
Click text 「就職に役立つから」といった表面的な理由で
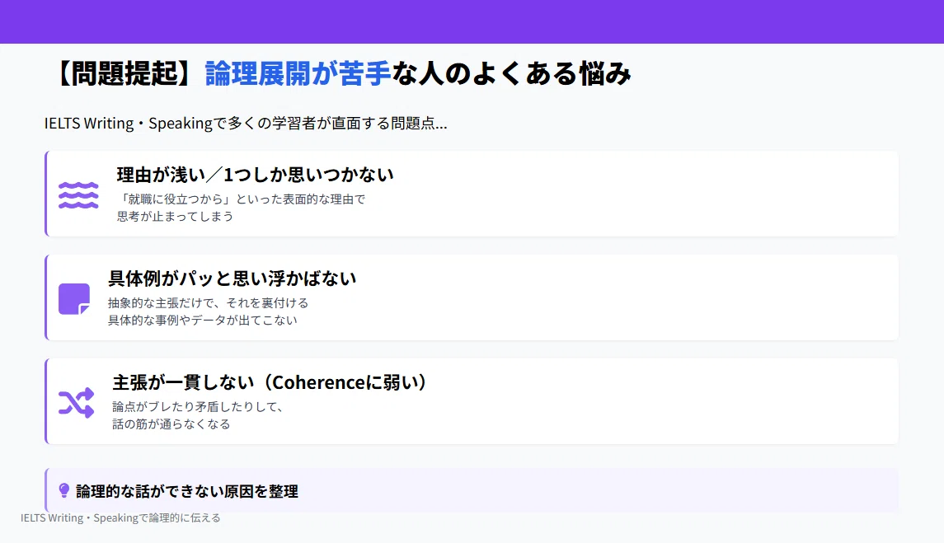point(241,199)
